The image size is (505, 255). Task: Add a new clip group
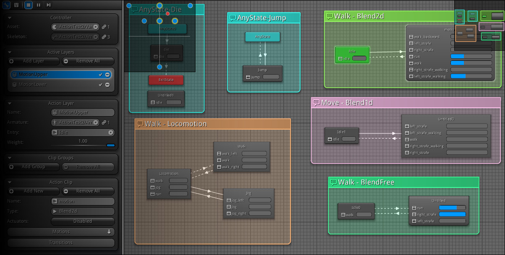pyautogui.click(x=33, y=167)
